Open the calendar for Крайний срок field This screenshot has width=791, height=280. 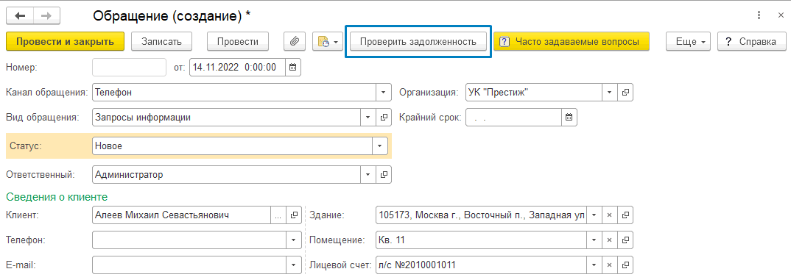click(x=569, y=118)
